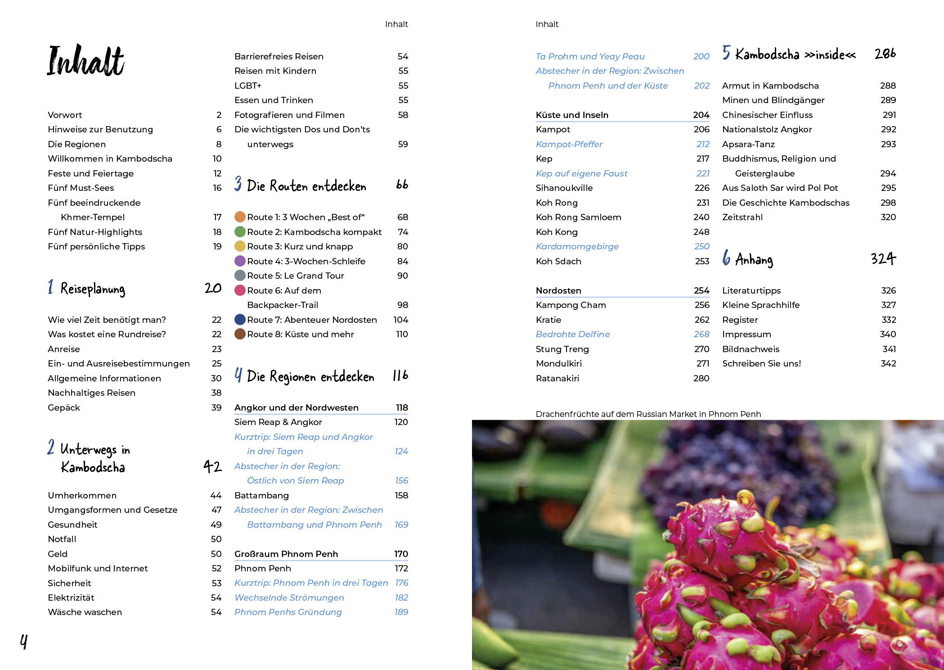Open chapter 1 Reiseplanung heading
Image resolution: width=944 pixels, height=670 pixels.
pos(93,289)
